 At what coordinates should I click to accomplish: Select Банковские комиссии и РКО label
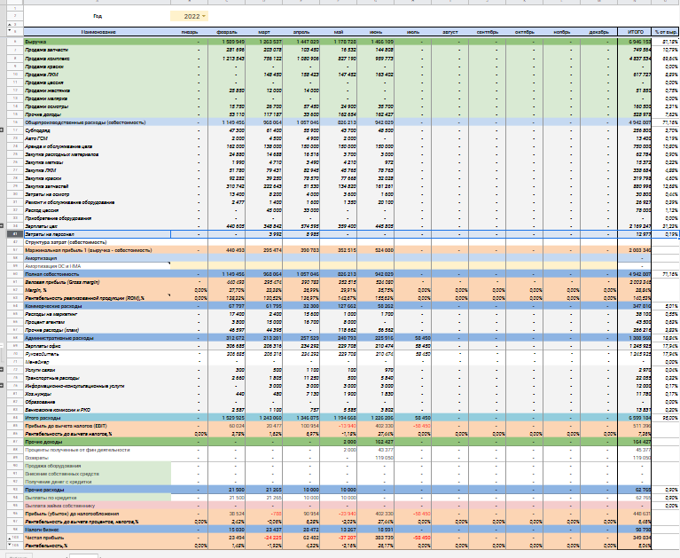(x=98, y=410)
